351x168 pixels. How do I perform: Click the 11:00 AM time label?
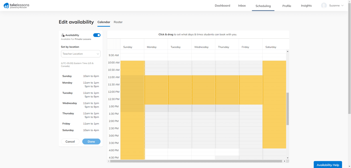pos(114,77)
